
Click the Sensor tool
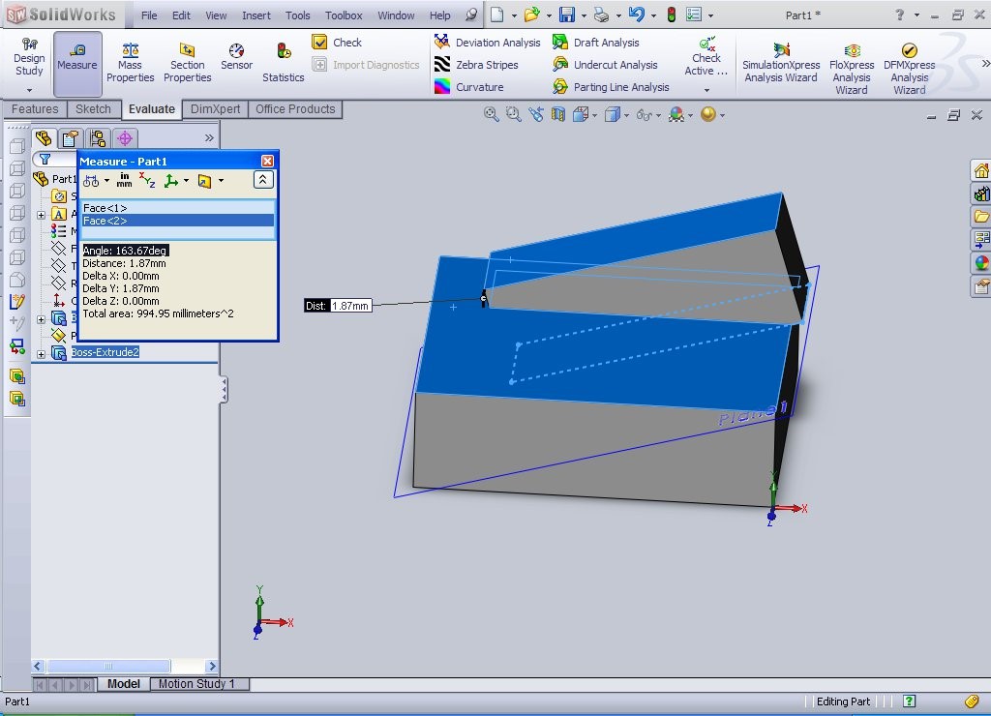(x=236, y=57)
